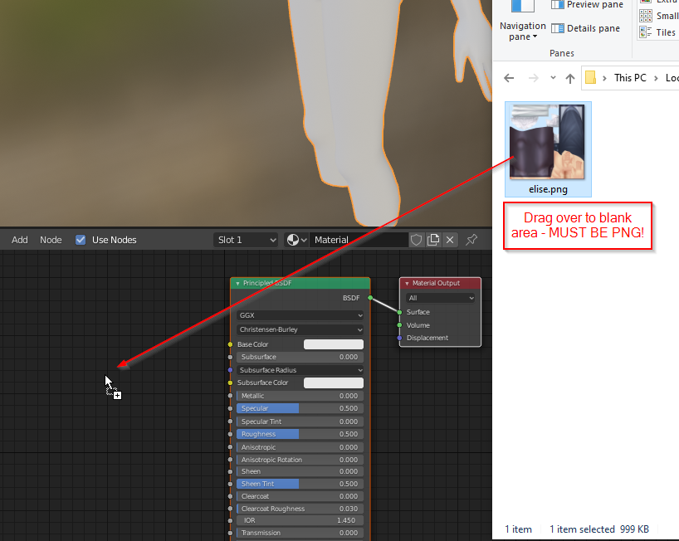Collapse the Principled BSDF node
The image size is (679, 541).
point(237,284)
